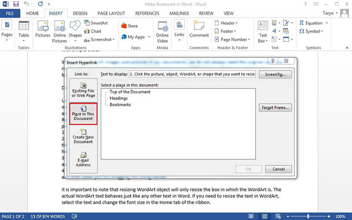
Task: Open the Customize Quick Access Toolbar arrow
Action: coord(49,4)
